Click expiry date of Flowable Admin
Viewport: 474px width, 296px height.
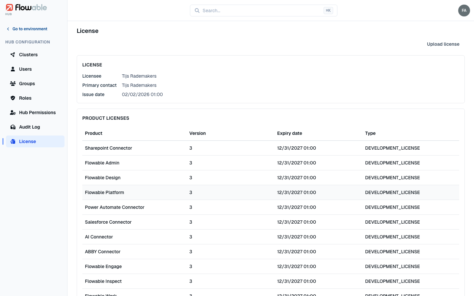click(297, 163)
